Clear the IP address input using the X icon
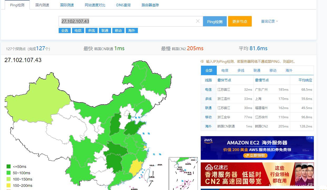This screenshot has width=327, height=190. 198,21
